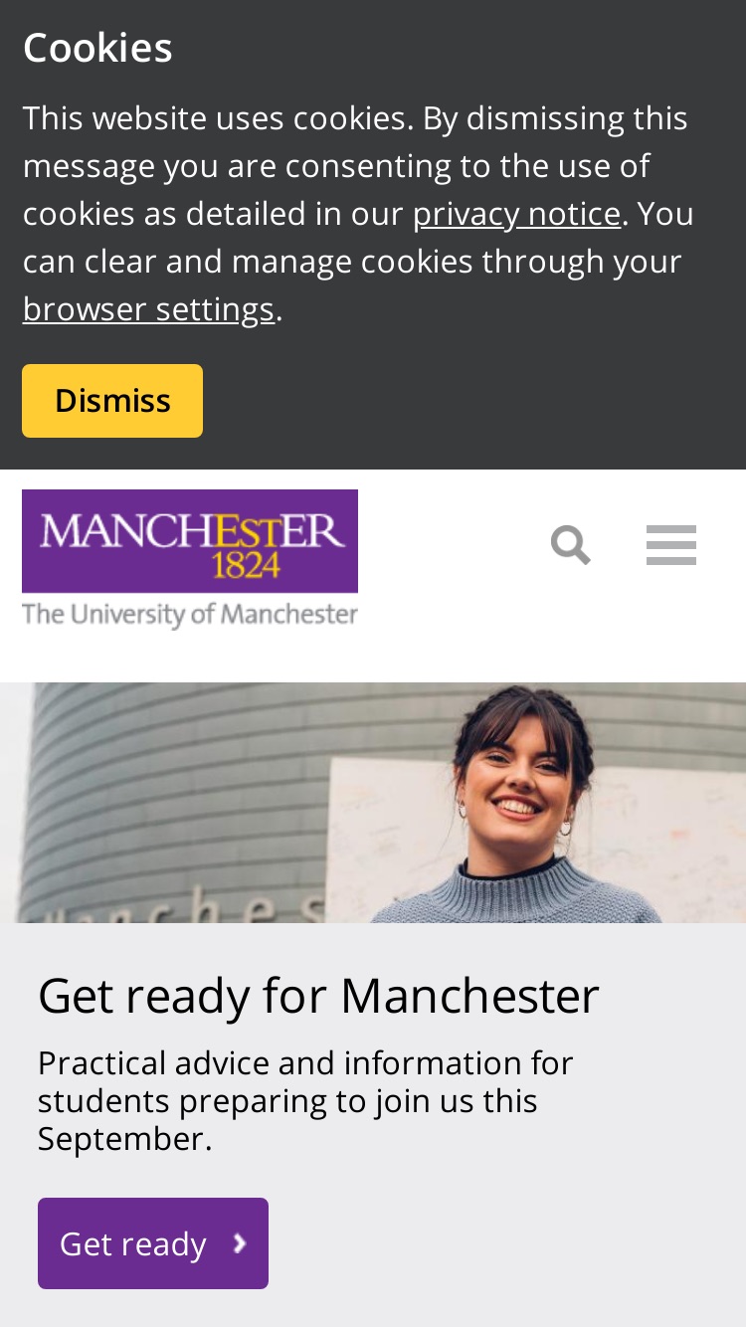746x1327 pixels.
Task: Follow the browser settings link
Action: 148,309
